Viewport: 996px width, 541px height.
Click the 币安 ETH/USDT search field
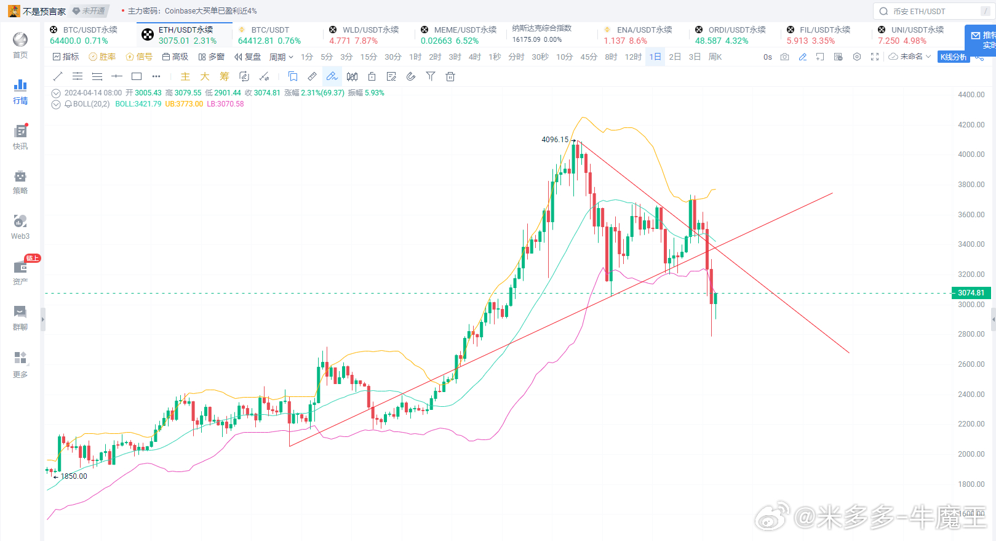coord(932,11)
